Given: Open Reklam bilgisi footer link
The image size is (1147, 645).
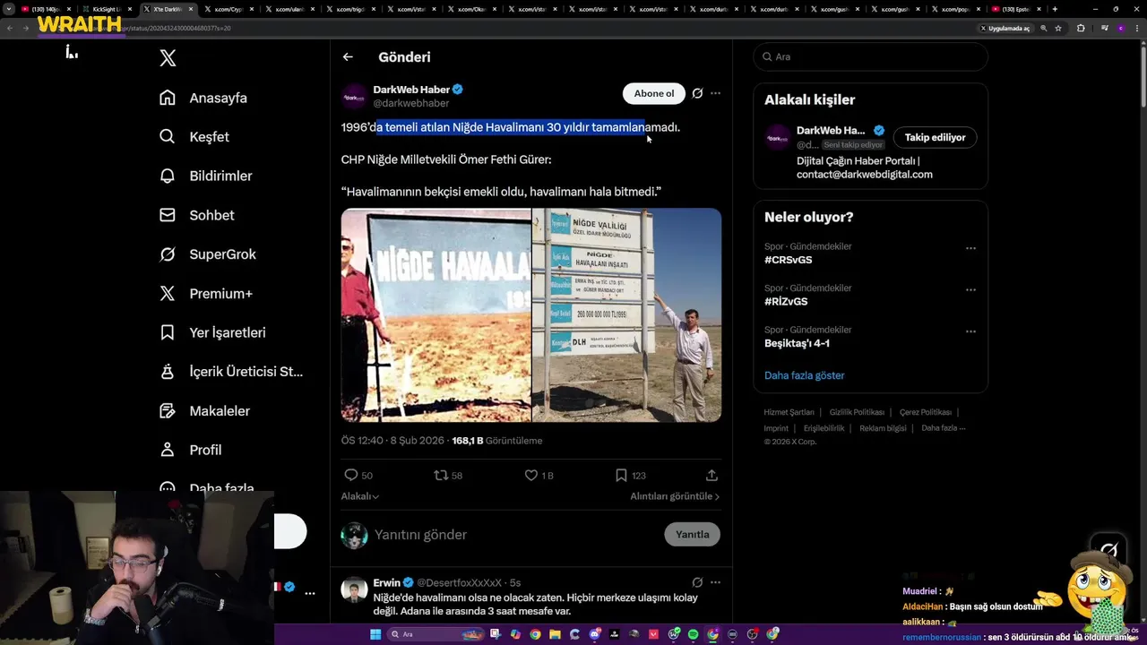Looking at the screenshot, I should click(x=883, y=428).
